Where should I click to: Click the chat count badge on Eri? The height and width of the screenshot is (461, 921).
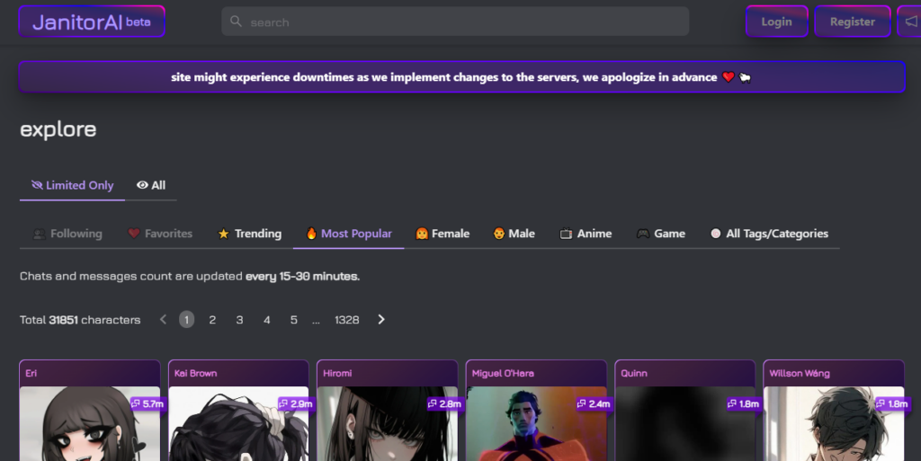(148, 404)
